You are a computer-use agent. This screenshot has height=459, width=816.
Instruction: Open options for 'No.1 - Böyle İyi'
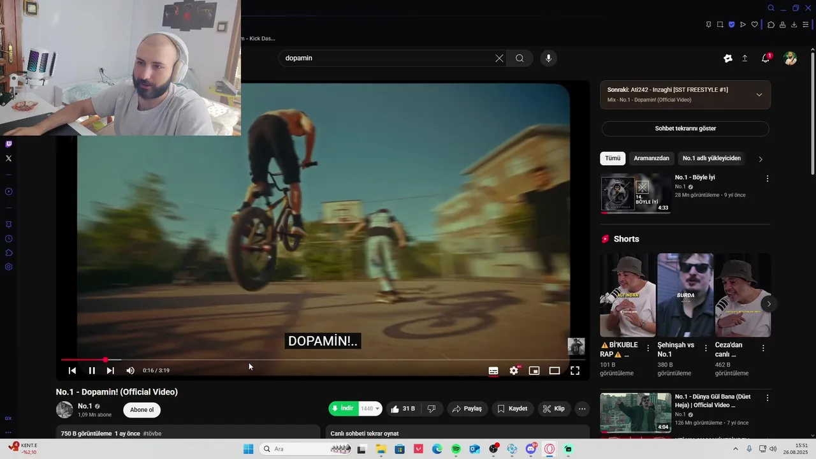[768, 178]
